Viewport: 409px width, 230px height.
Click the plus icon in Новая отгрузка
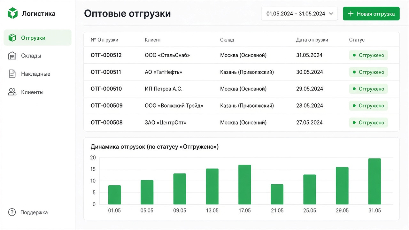351,14
